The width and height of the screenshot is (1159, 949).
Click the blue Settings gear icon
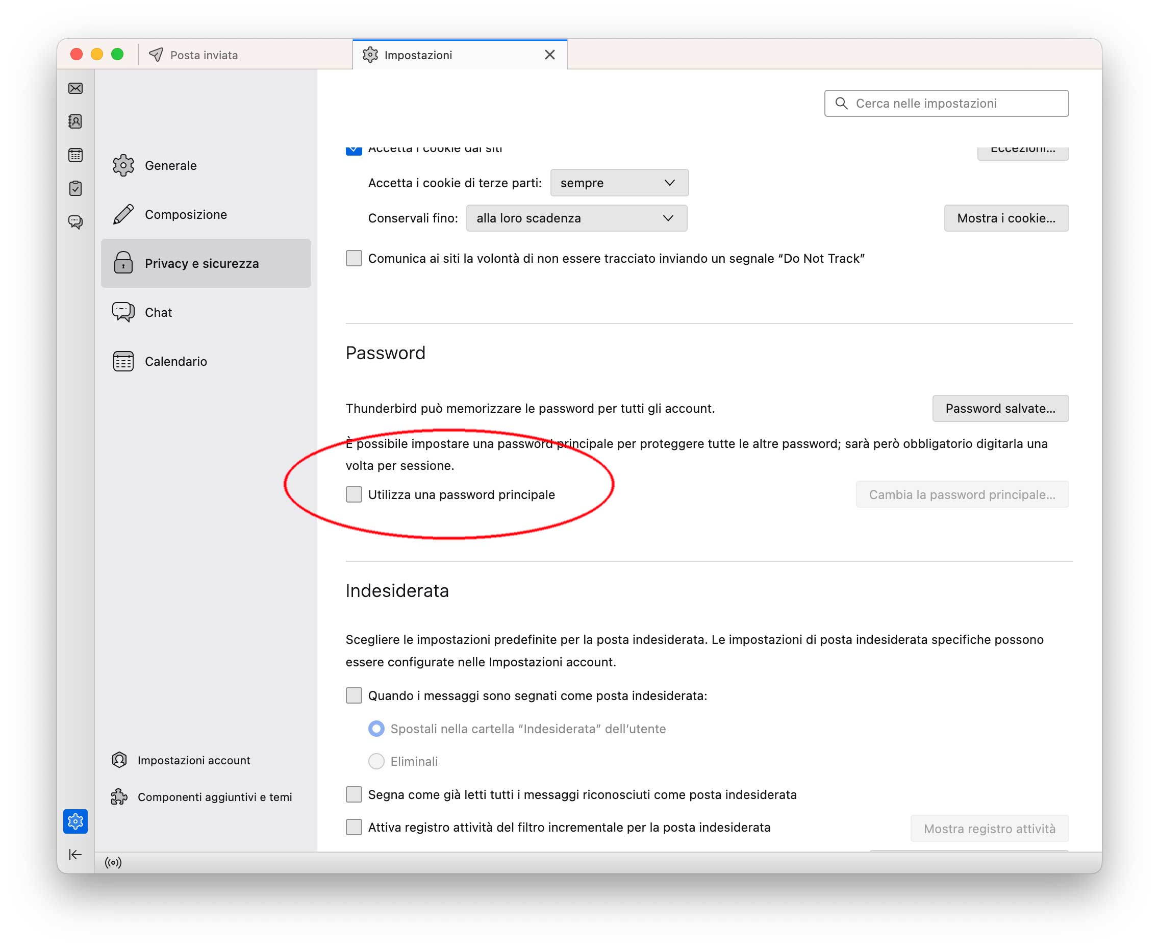(x=75, y=821)
